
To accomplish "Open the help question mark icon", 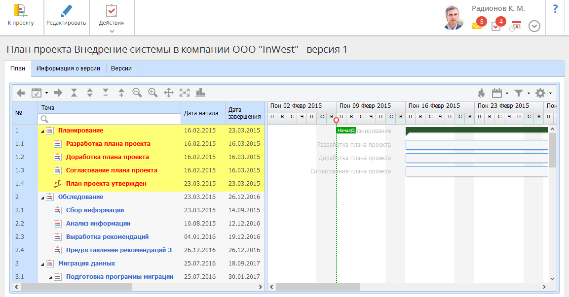I will click(555, 9).
